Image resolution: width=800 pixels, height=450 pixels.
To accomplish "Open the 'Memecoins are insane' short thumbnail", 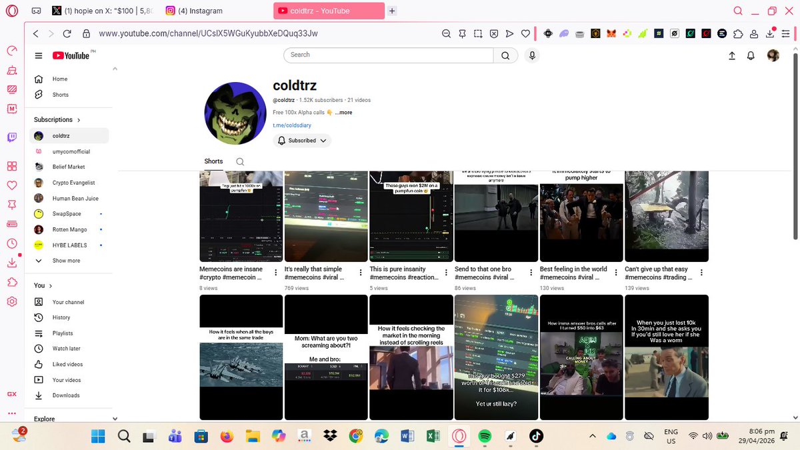I will 241,217.
